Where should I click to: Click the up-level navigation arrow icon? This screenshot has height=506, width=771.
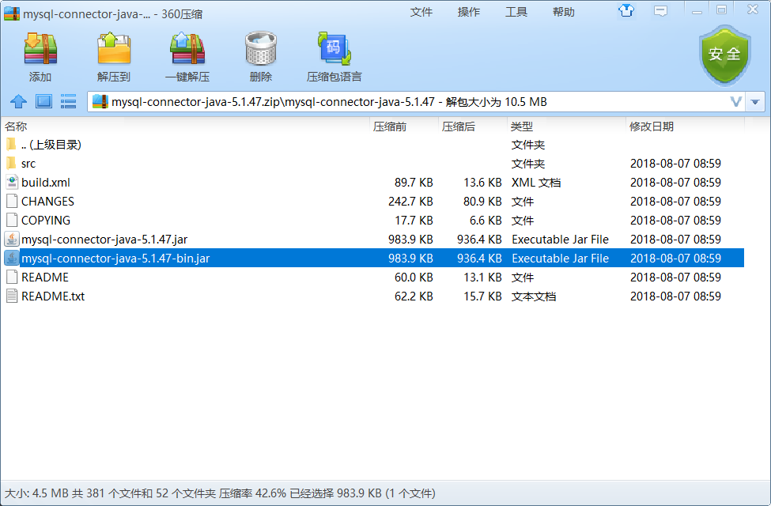click(x=17, y=101)
